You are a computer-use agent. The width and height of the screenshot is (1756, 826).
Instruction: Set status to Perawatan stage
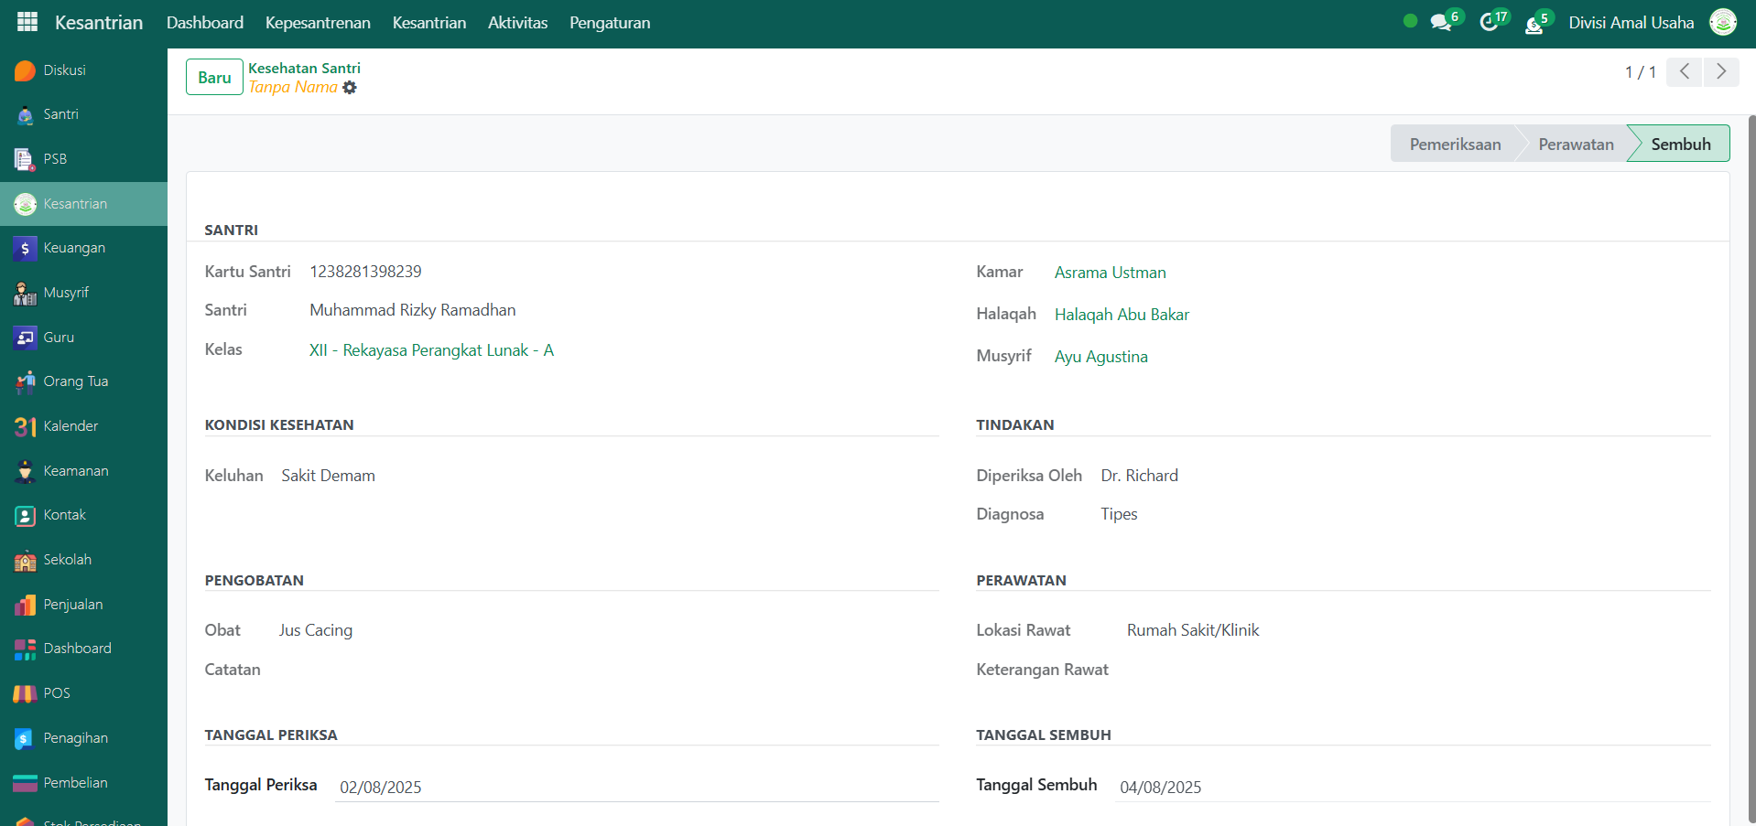pos(1575,145)
